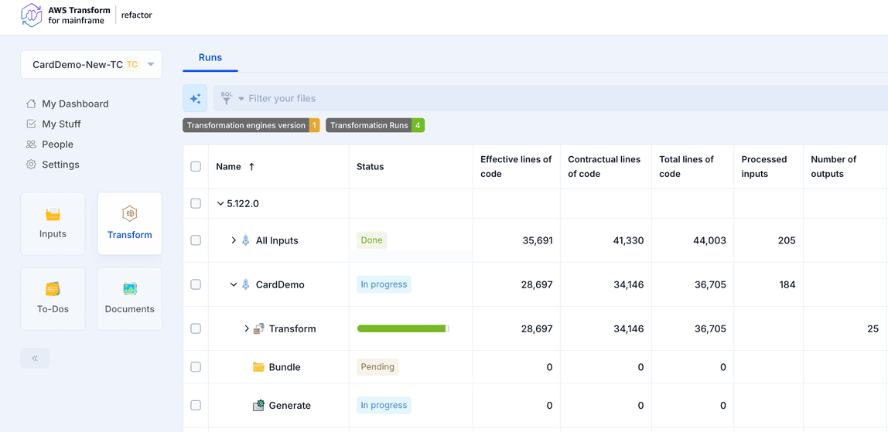Screen dimensions: 888x432
Task: Collapse the CardDemo row
Action: coord(234,284)
